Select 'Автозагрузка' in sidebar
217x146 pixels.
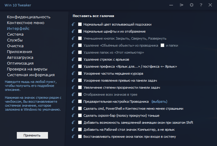point(20,58)
